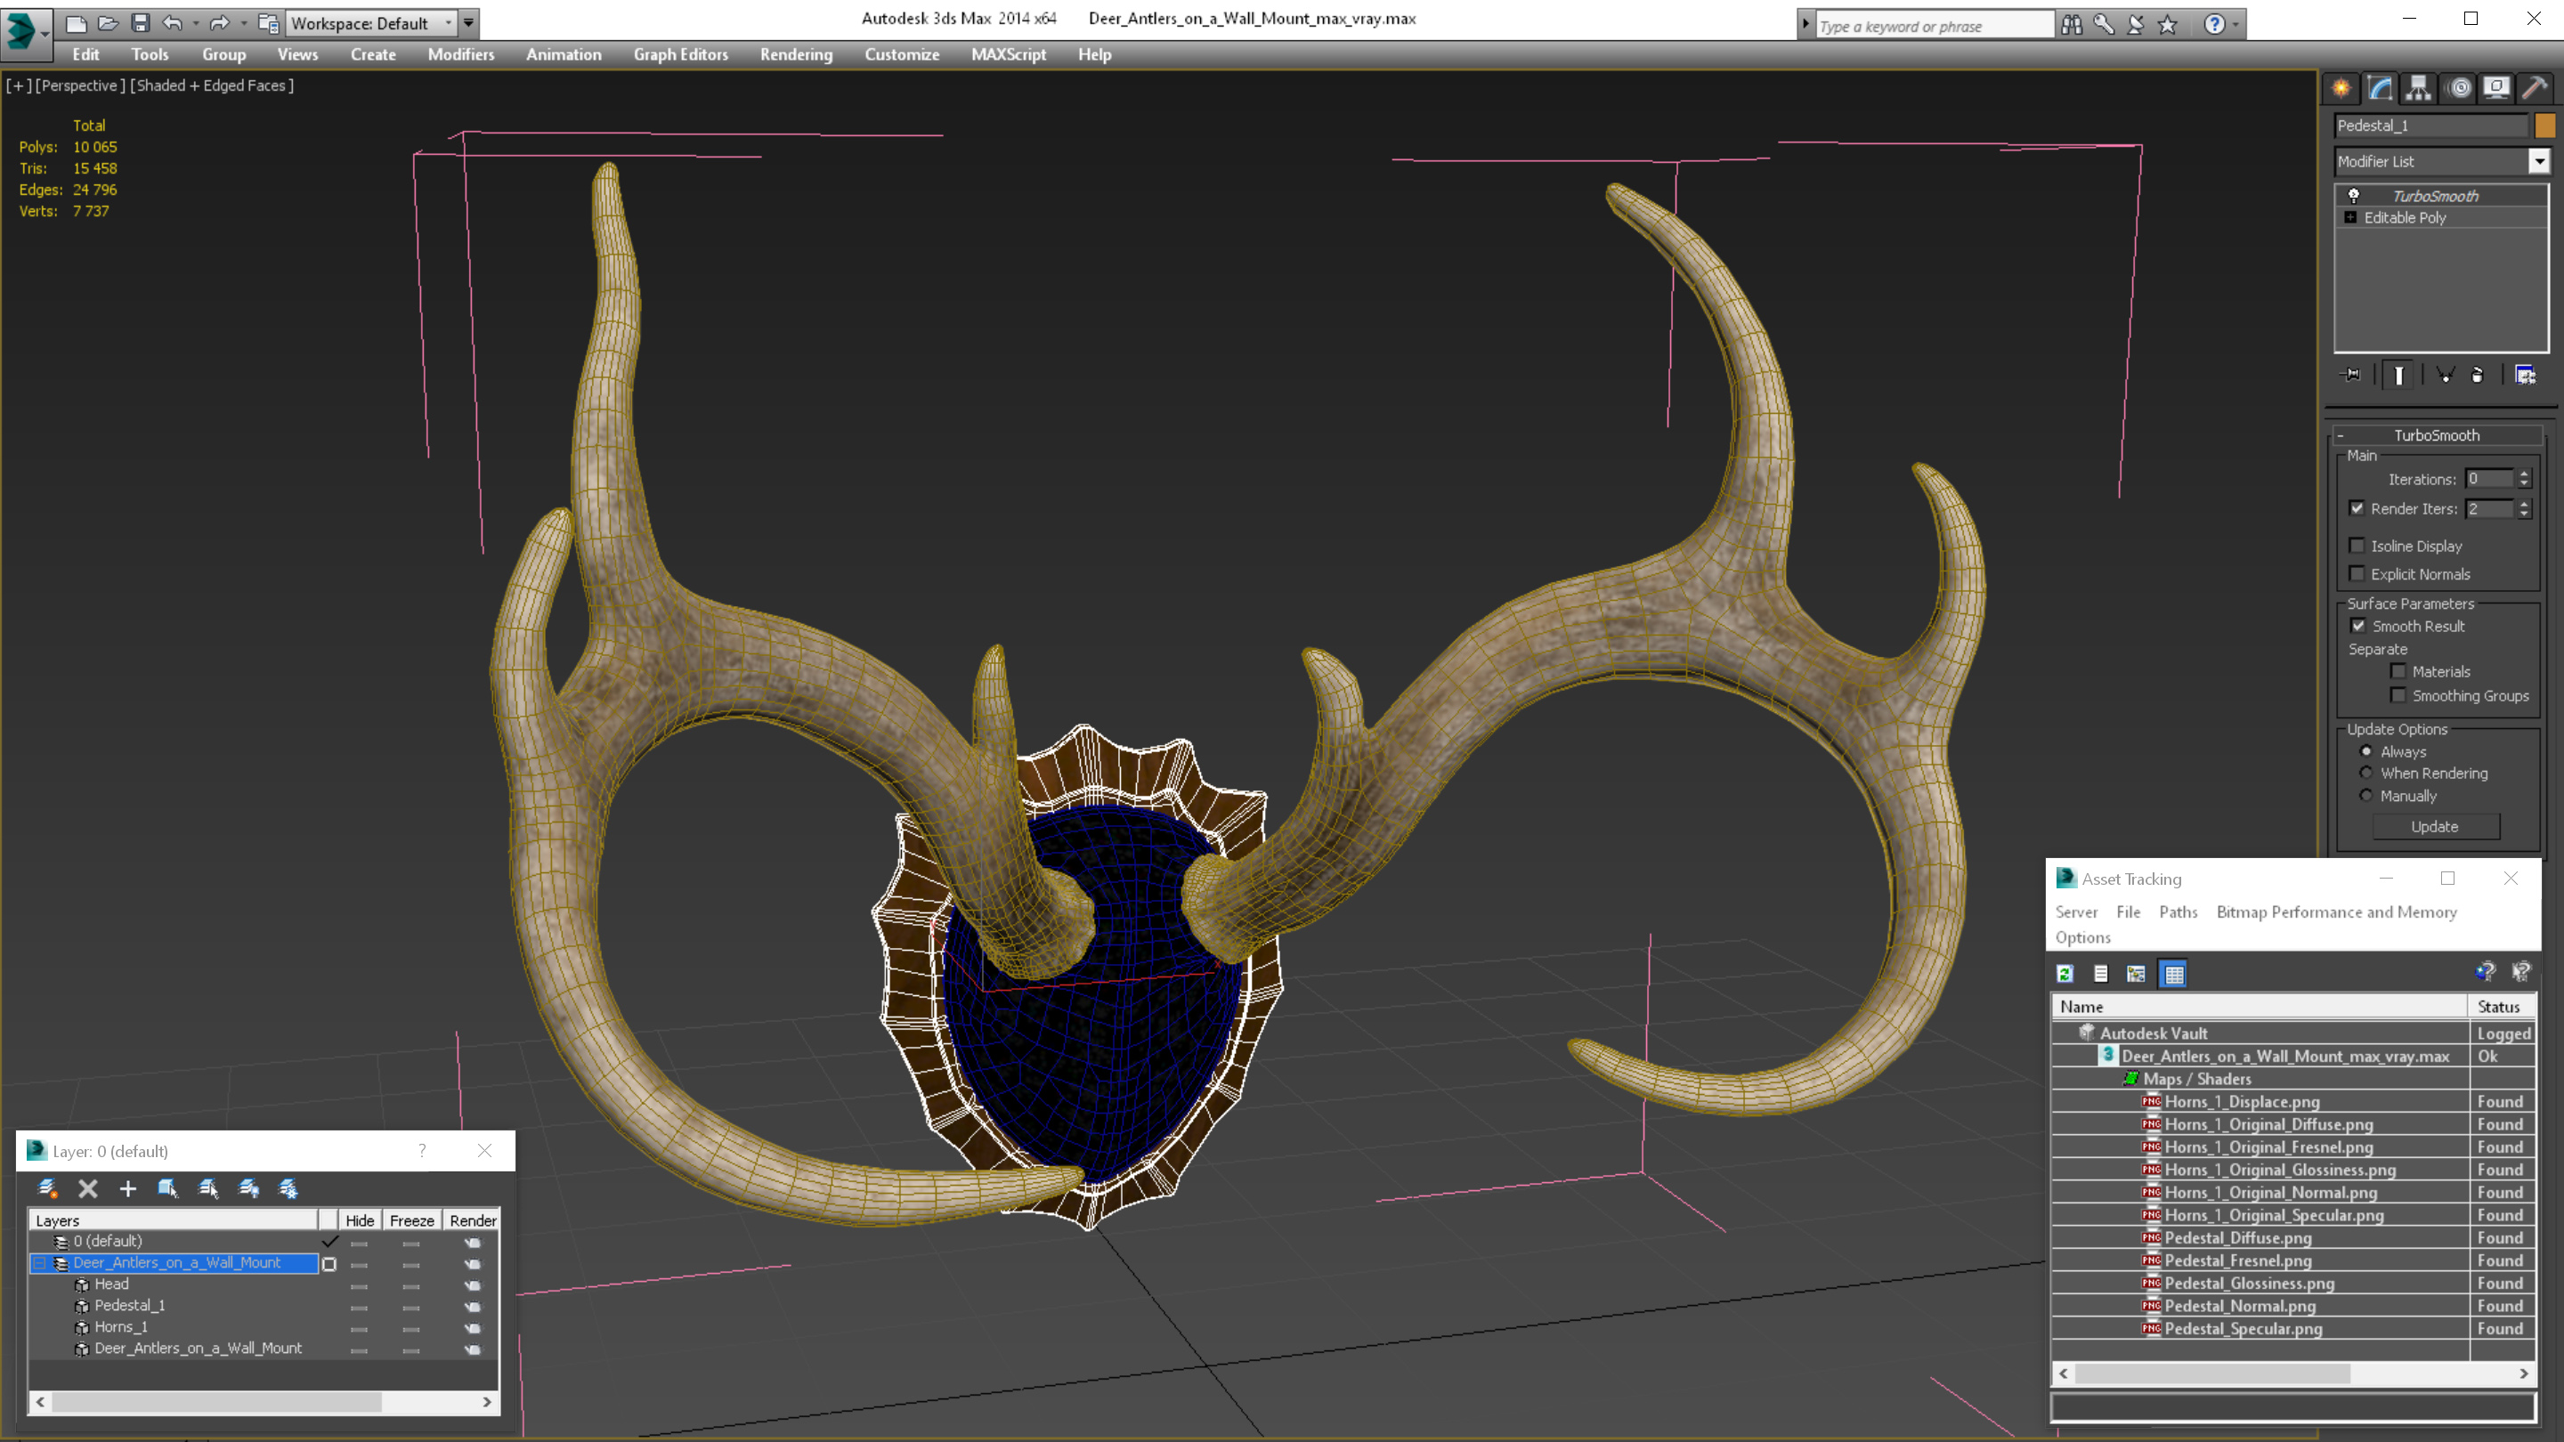
Task: Open the Rendering menu
Action: pos(795,54)
